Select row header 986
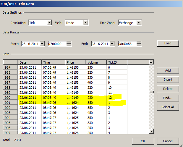 click(x=11, y=77)
